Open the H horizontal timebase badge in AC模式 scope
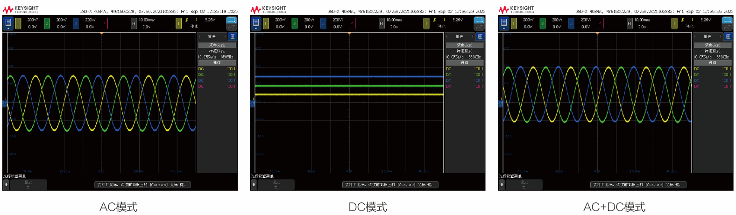The height and width of the screenshot is (215, 736). tap(134, 23)
